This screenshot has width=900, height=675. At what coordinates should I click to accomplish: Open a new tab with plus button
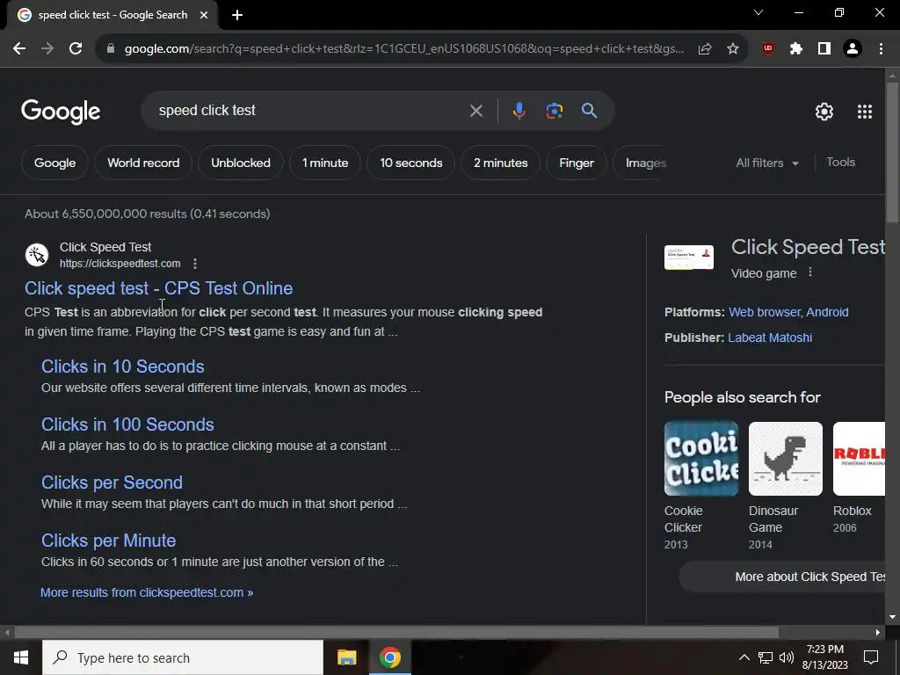[x=237, y=15]
